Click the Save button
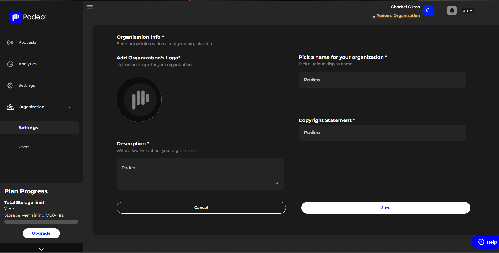This screenshot has height=253, width=499. point(386,208)
